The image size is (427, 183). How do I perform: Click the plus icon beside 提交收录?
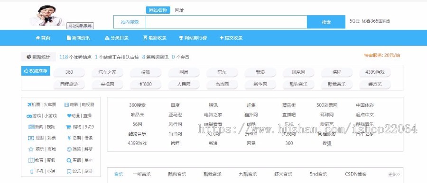point(222,38)
